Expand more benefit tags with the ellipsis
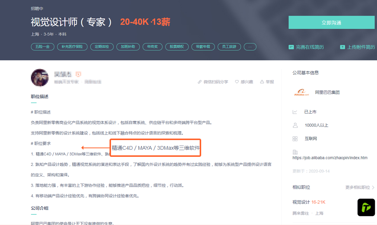Image resolution: width=377 pixels, height=225 pixels. [x=250, y=47]
